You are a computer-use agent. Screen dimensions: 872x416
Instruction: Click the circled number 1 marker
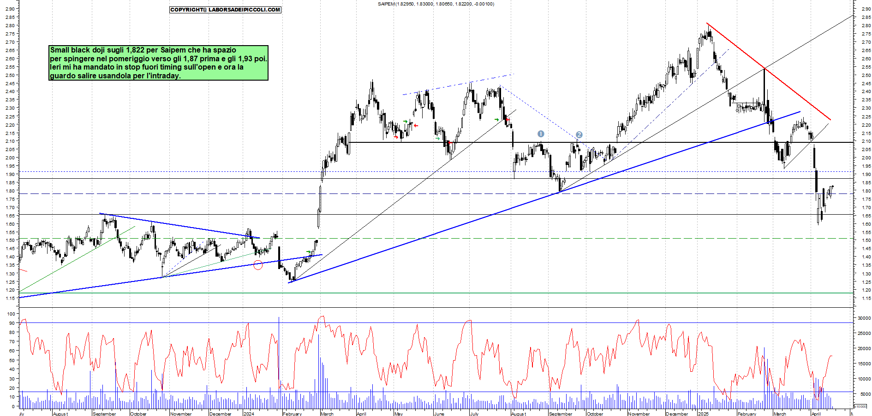tap(541, 134)
